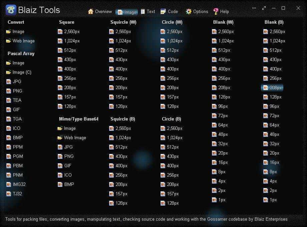Open Web Image under Mime/Type Base64

(72, 138)
